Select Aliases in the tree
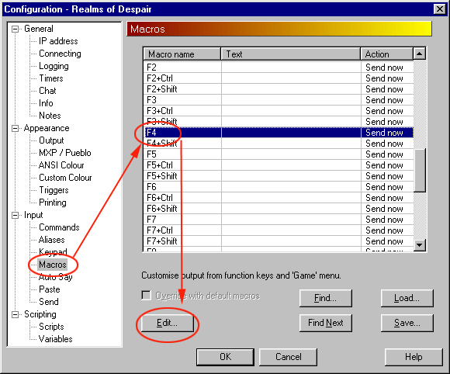This screenshot has height=374, width=450. coord(52,240)
